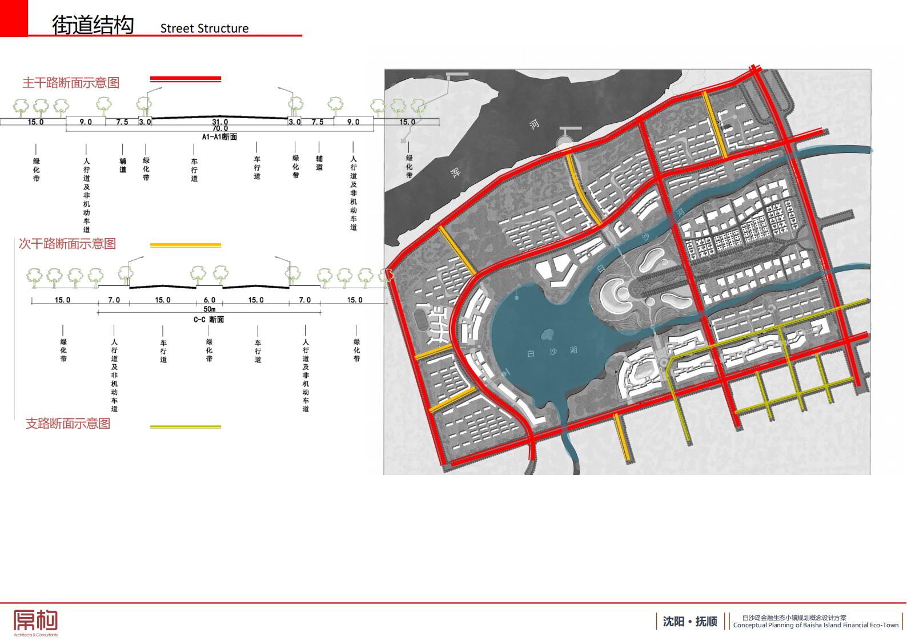Click the 次干路断面示意图 heading
The width and height of the screenshot is (907, 641).
[67, 244]
